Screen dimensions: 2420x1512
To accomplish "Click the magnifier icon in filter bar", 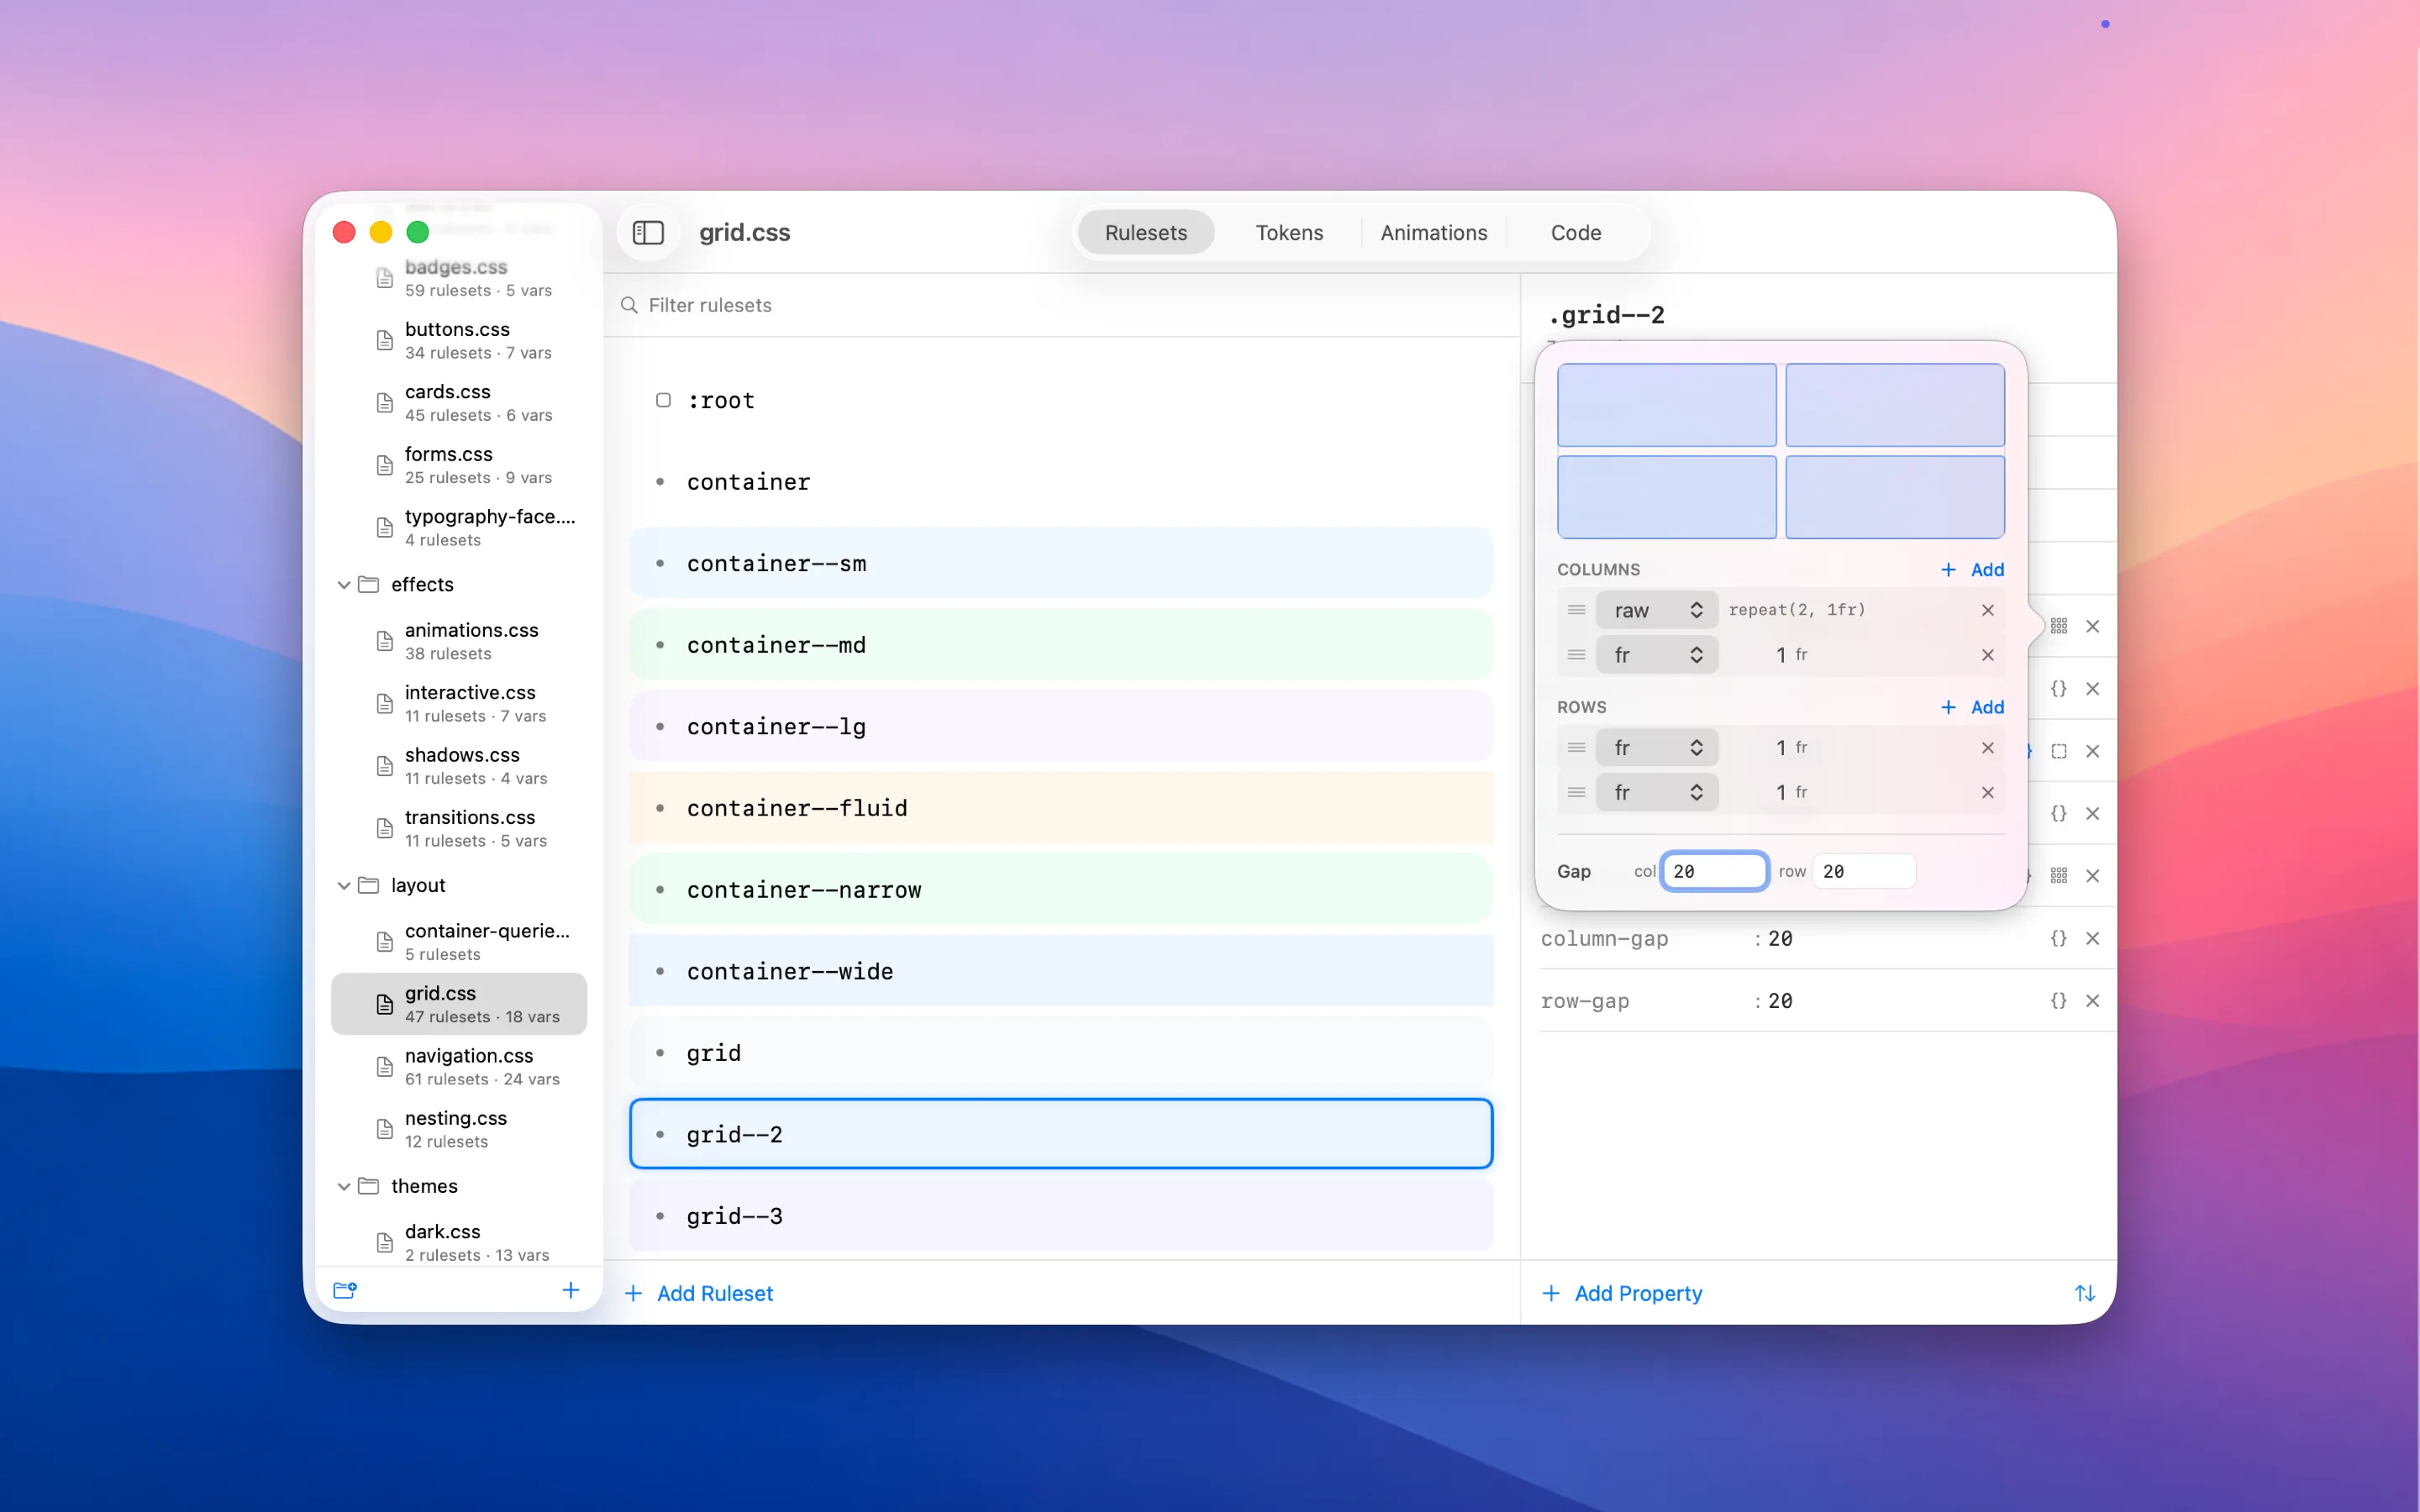I will (629, 305).
